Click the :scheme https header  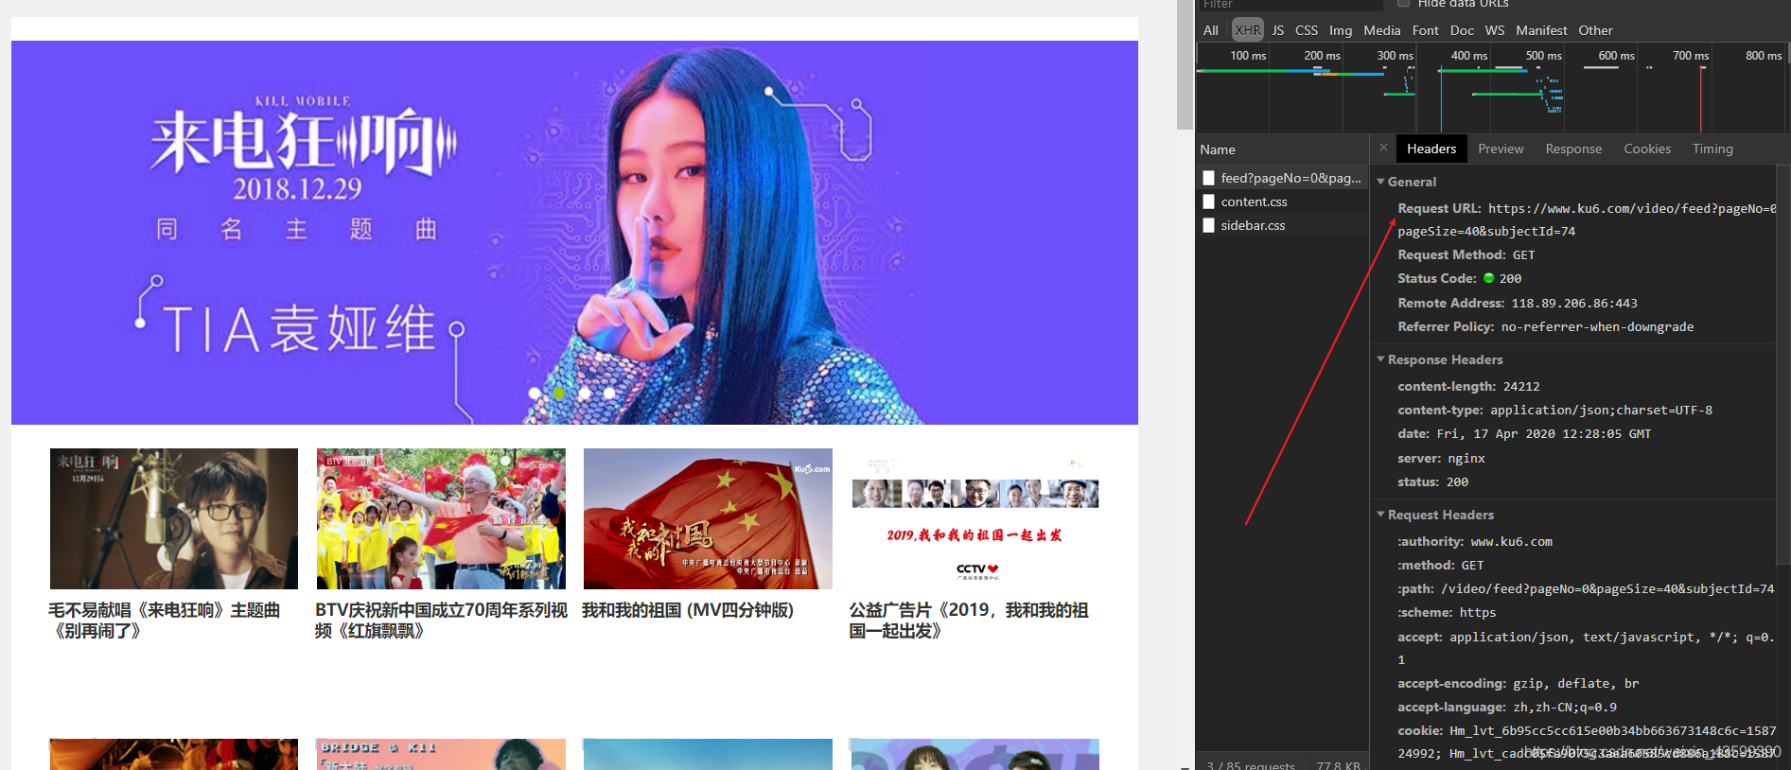click(1447, 612)
